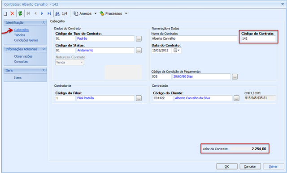This screenshot has height=173, width=287.
Task: Click the Alberto Carvalho da Silva client name
Action: [192, 98]
